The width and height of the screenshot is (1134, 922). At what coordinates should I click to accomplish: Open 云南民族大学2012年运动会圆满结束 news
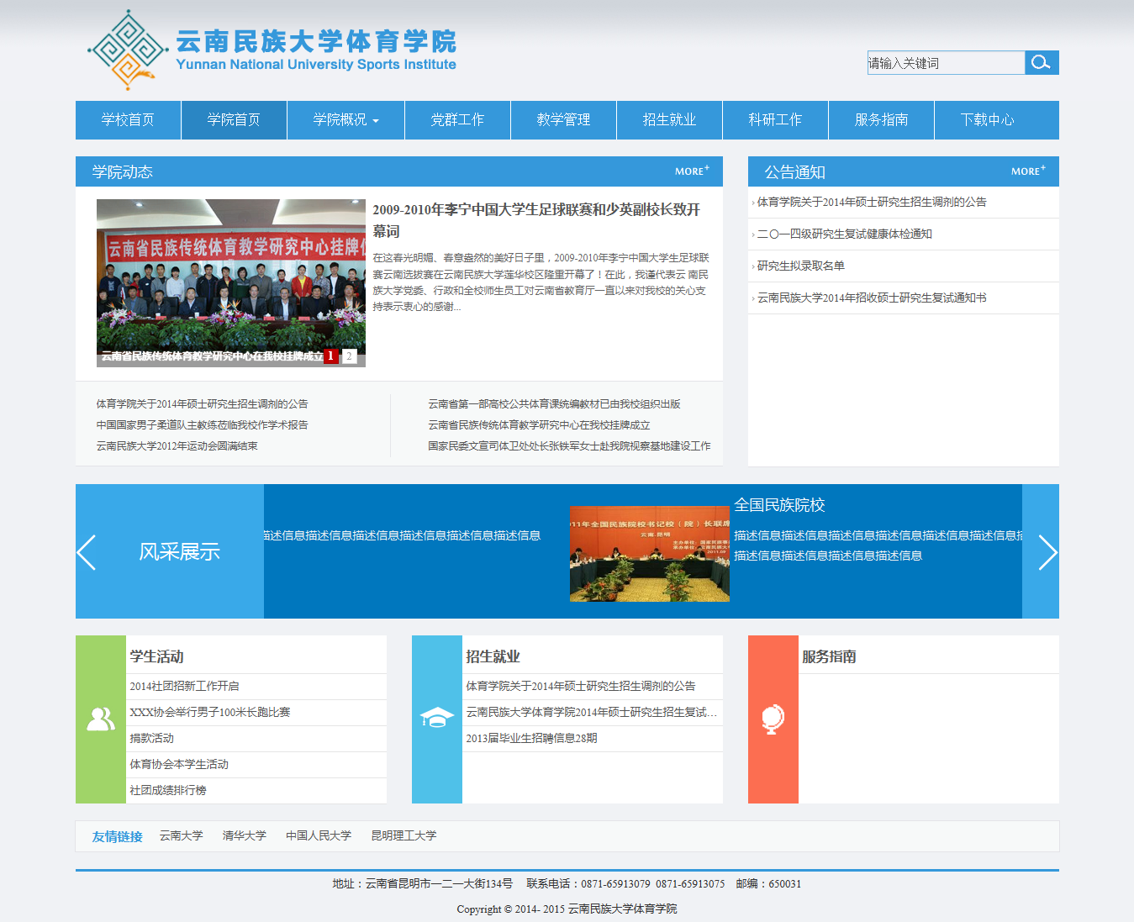[x=177, y=446]
